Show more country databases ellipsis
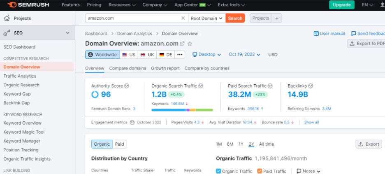 180,54
